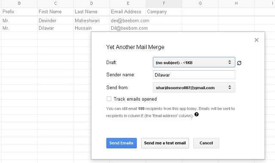Cancel the mail merge dialog
Viewport: 275px width, 163px height.
pos(206,143)
